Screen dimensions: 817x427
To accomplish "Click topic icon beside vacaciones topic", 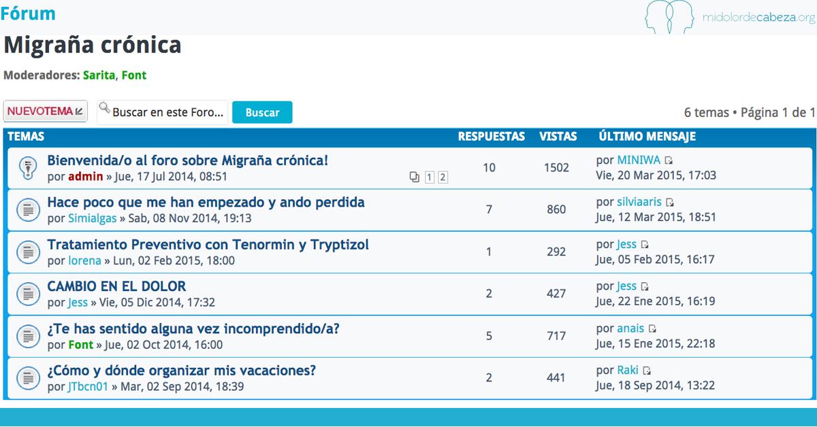I will 27,377.
